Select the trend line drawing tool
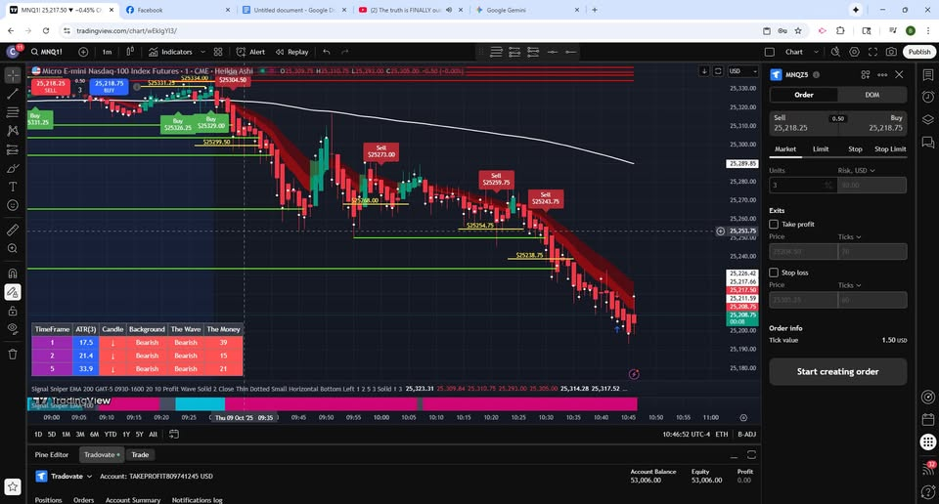939x504 pixels. (x=13, y=94)
